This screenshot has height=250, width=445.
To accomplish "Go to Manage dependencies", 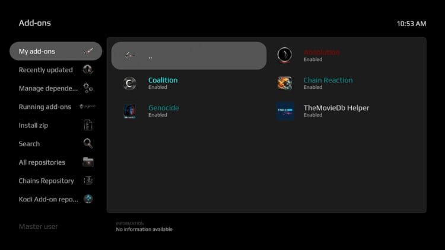I will click(x=56, y=88).
